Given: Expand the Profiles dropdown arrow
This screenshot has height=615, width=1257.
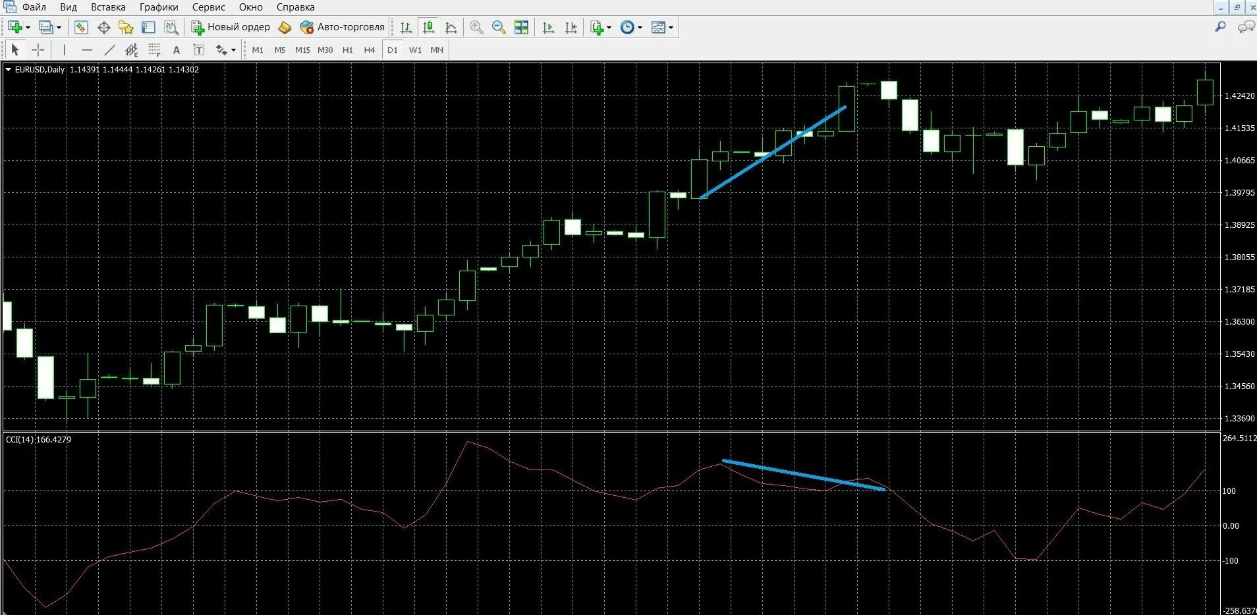Looking at the screenshot, I should coord(59,28).
